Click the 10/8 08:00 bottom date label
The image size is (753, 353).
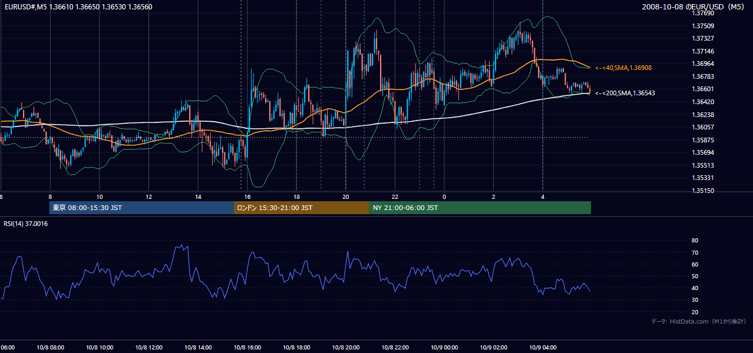(x=50, y=348)
